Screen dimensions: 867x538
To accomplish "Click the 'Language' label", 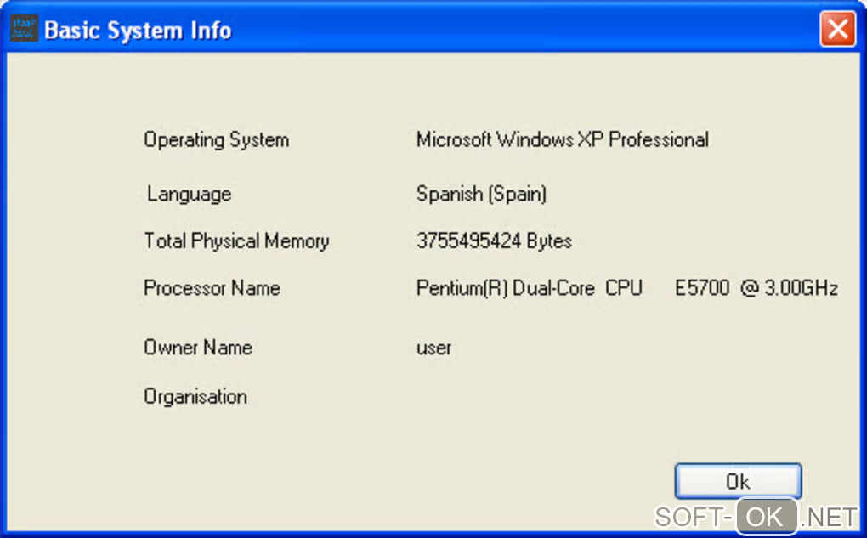I will (189, 195).
